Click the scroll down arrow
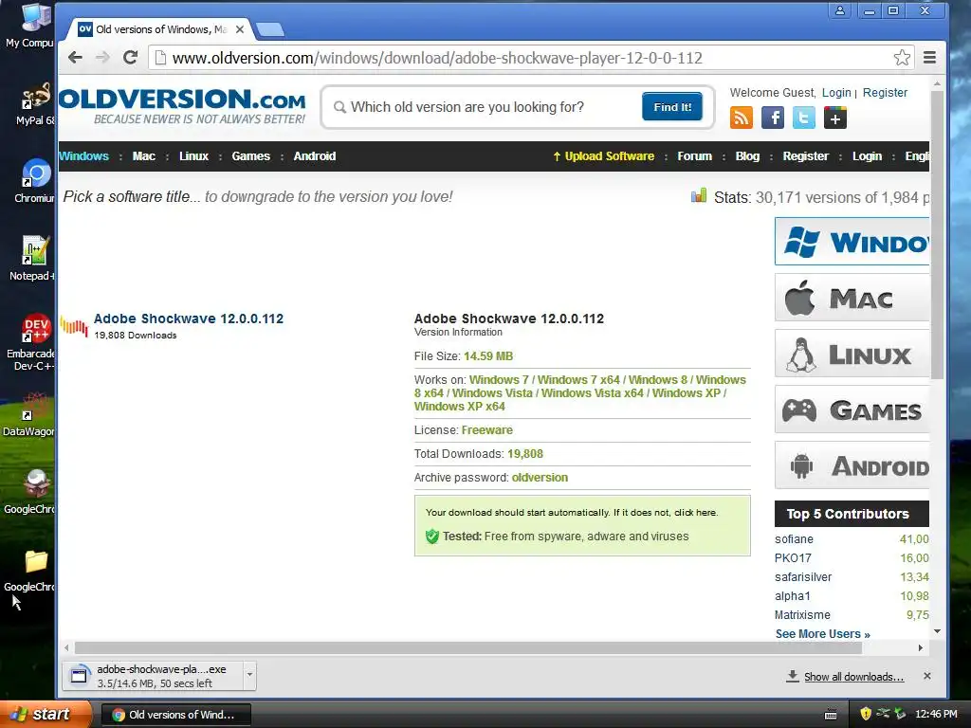Viewport: 971px width, 728px height. [937, 631]
